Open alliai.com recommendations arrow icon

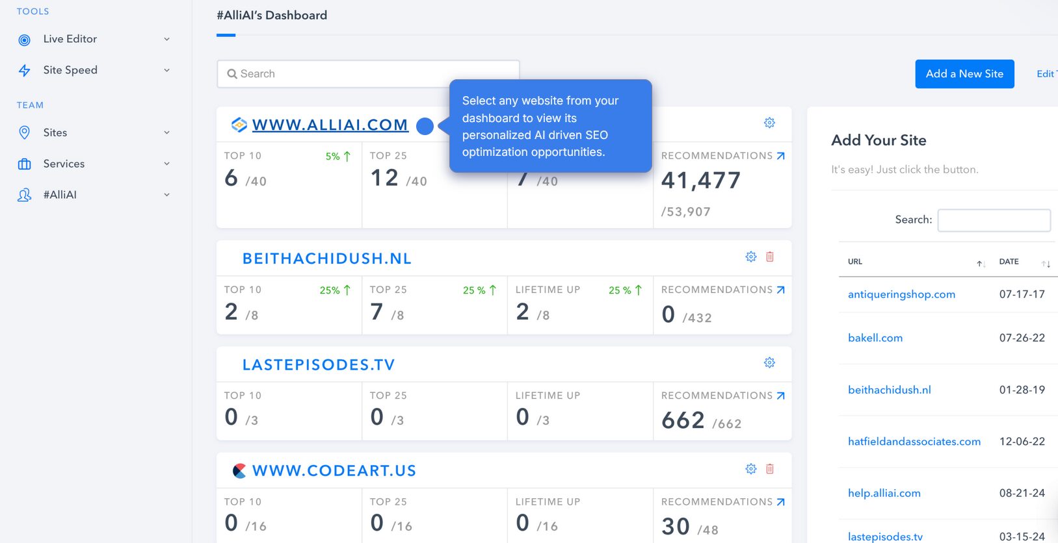click(781, 156)
